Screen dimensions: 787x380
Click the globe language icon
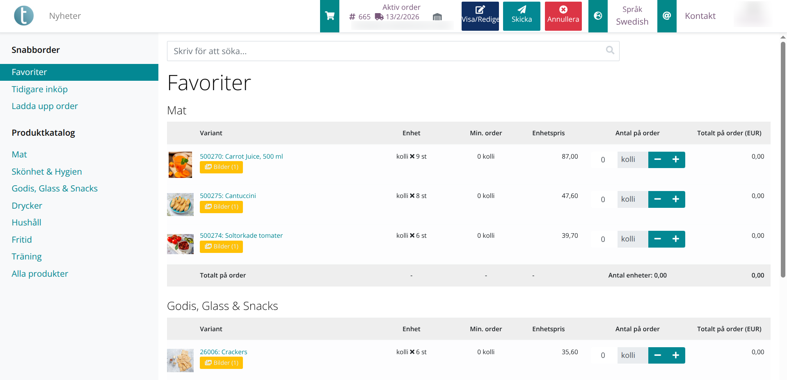[x=597, y=16]
